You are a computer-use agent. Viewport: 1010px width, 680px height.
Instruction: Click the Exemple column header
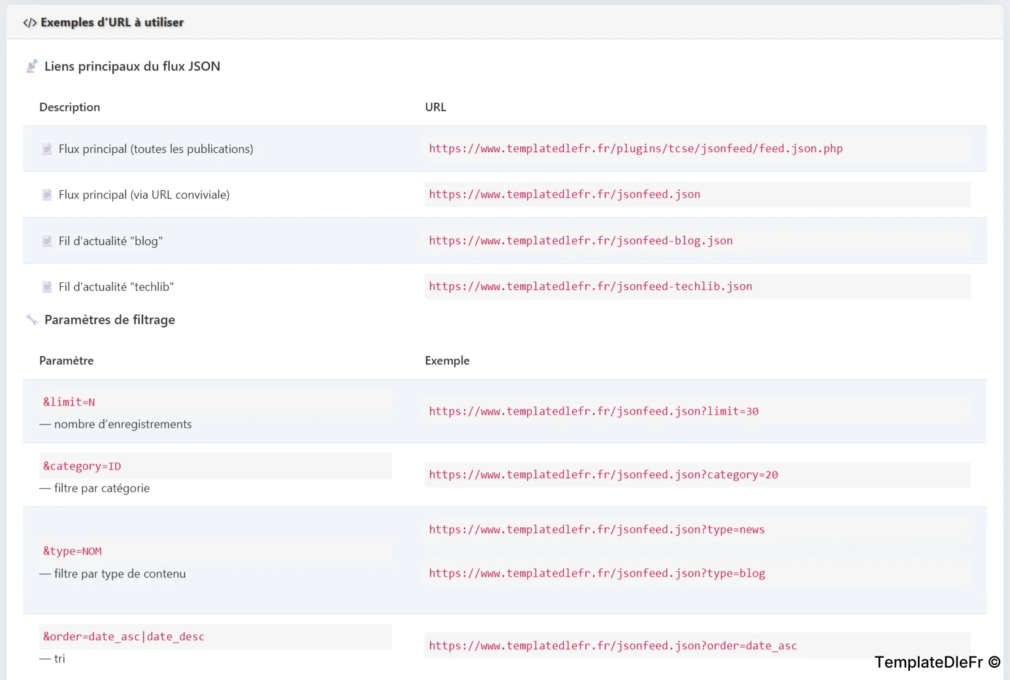pyautogui.click(x=448, y=361)
